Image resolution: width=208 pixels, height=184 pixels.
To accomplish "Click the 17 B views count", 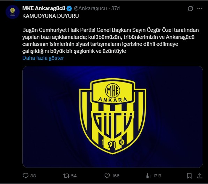I will (157, 176).
